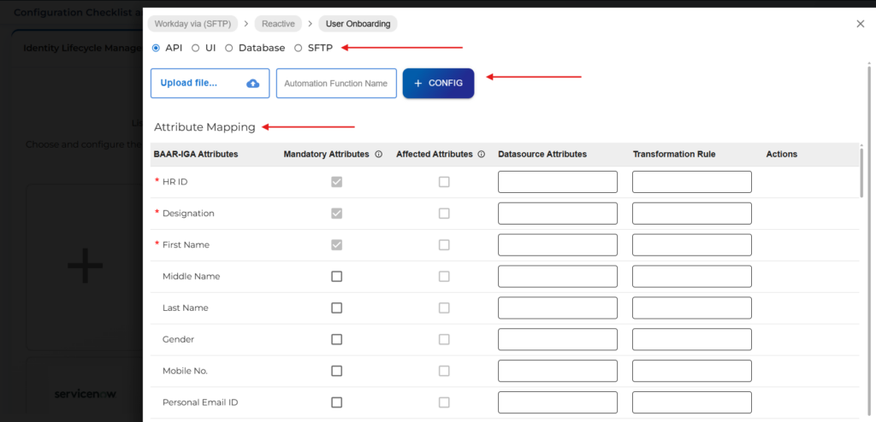Click Mandatory checkbox for Designation

tap(336, 214)
